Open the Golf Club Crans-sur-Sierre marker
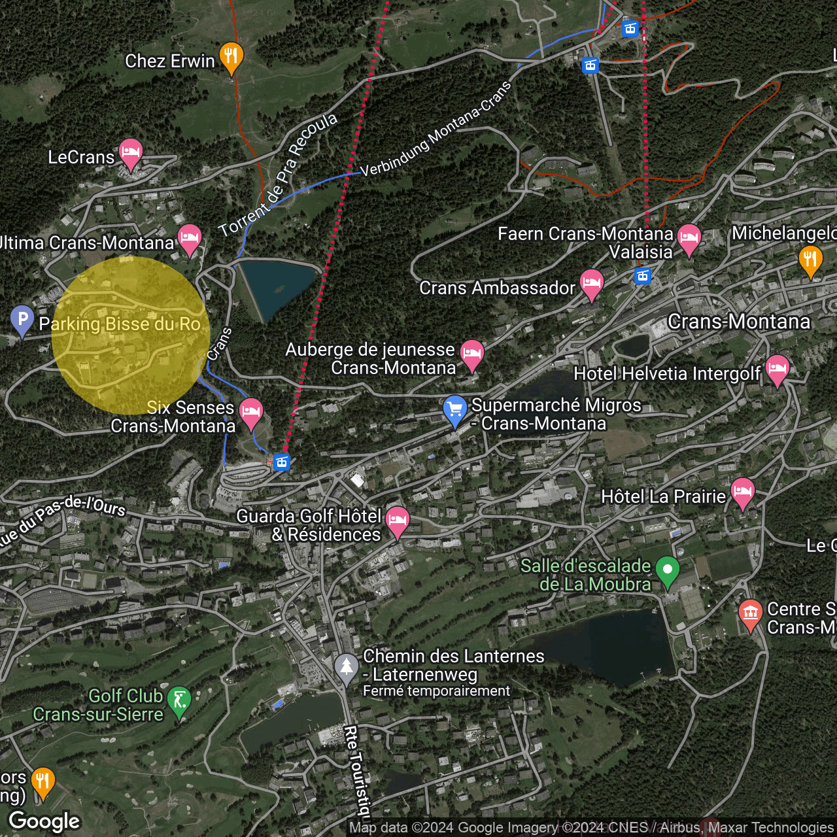Image resolution: width=837 pixels, height=837 pixels. click(179, 700)
